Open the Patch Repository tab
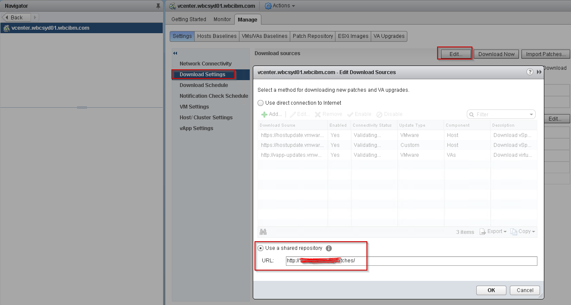The image size is (571, 305). click(313, 36)
